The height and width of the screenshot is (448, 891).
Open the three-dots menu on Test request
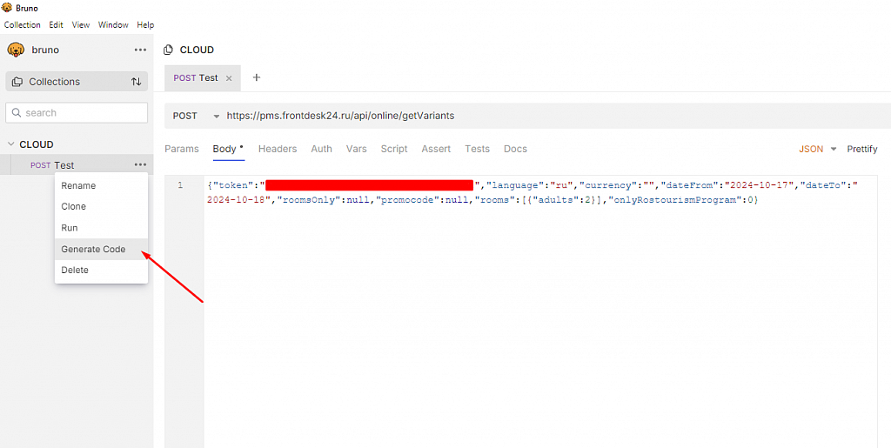pos(140,164)
